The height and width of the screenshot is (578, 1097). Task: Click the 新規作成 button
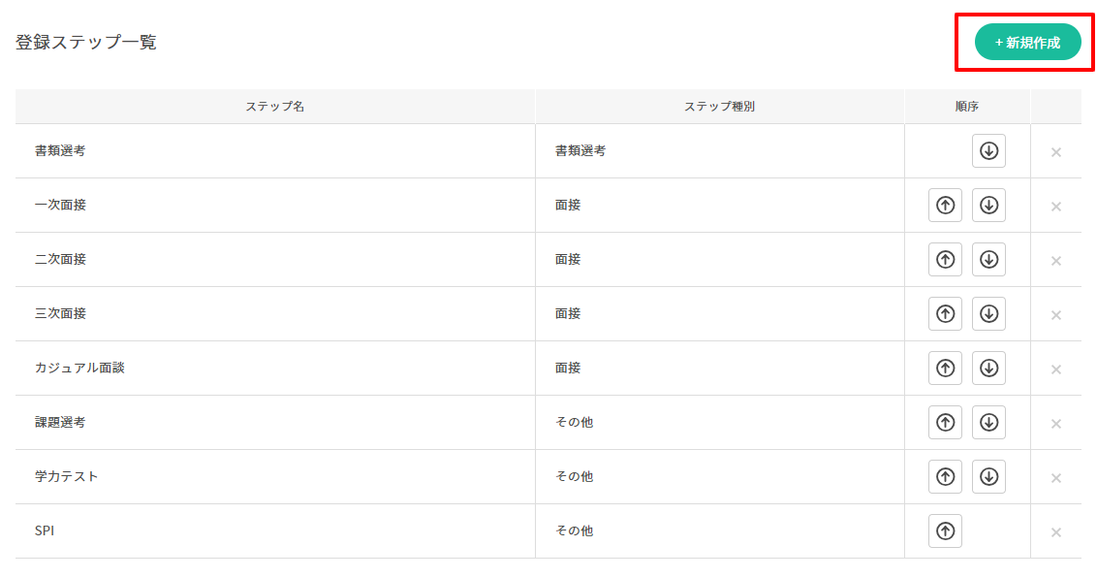pyautogui.click(x=1027, y=43)
